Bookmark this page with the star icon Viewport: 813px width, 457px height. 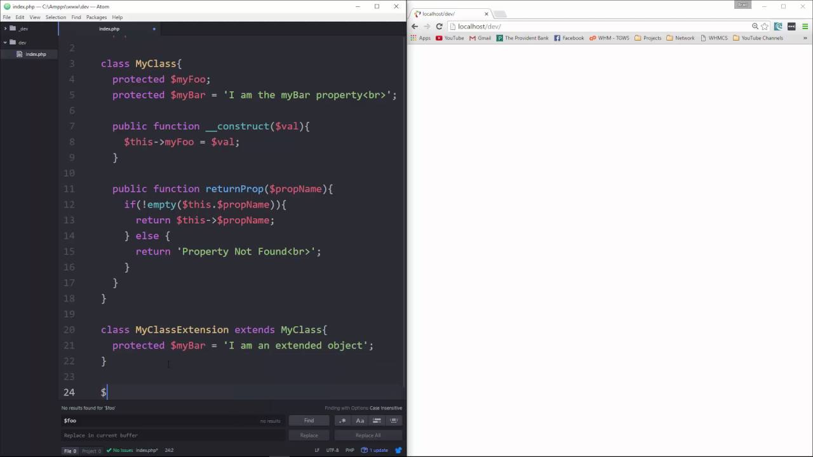pos(765,26)
